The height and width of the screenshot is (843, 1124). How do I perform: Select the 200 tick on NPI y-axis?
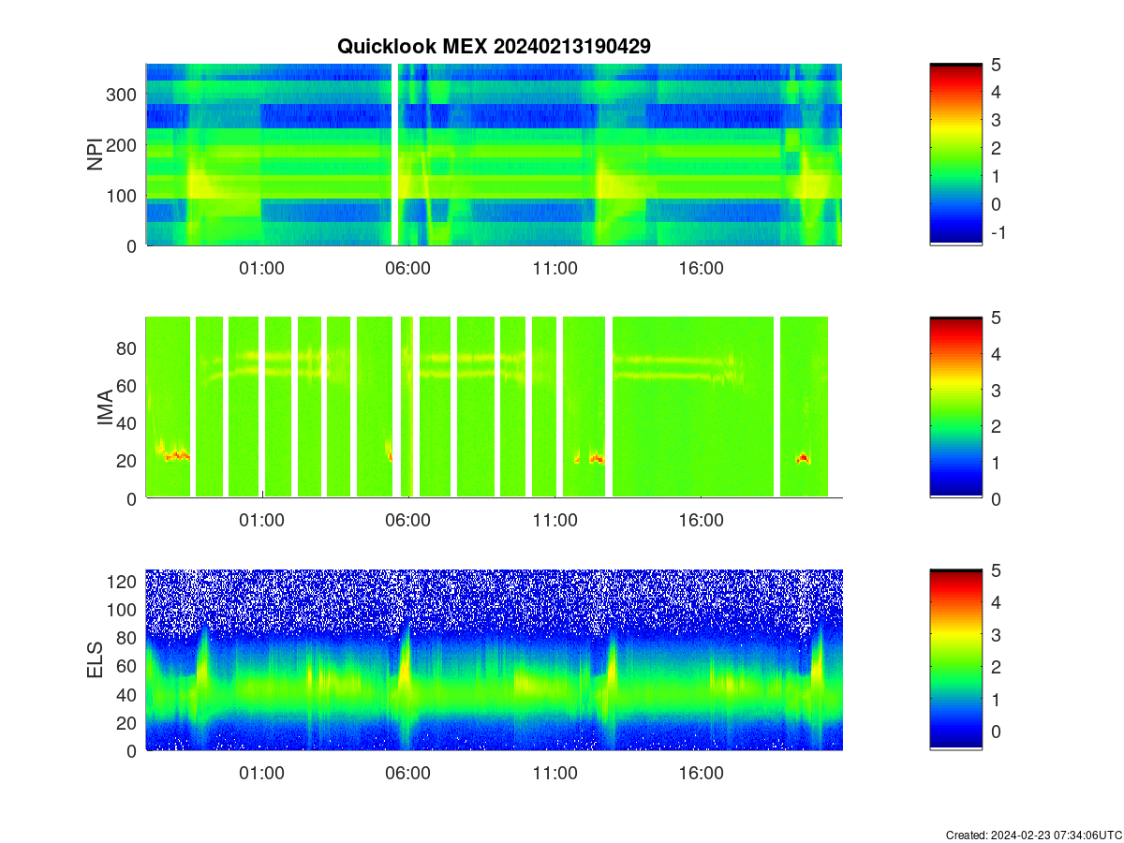click(x=122, y=145)
